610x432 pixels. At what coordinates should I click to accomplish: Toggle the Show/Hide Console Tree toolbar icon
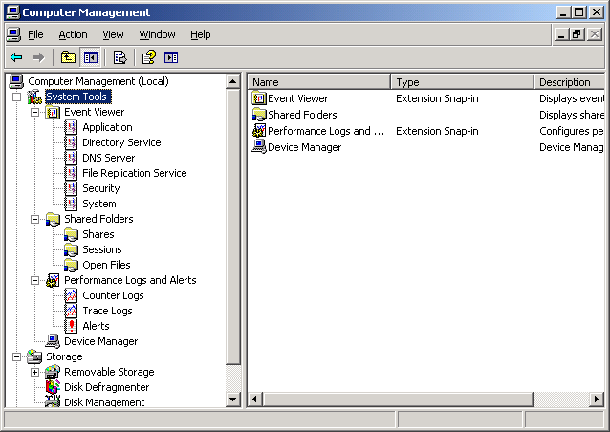pyautogui.click(x=90, y=58)
